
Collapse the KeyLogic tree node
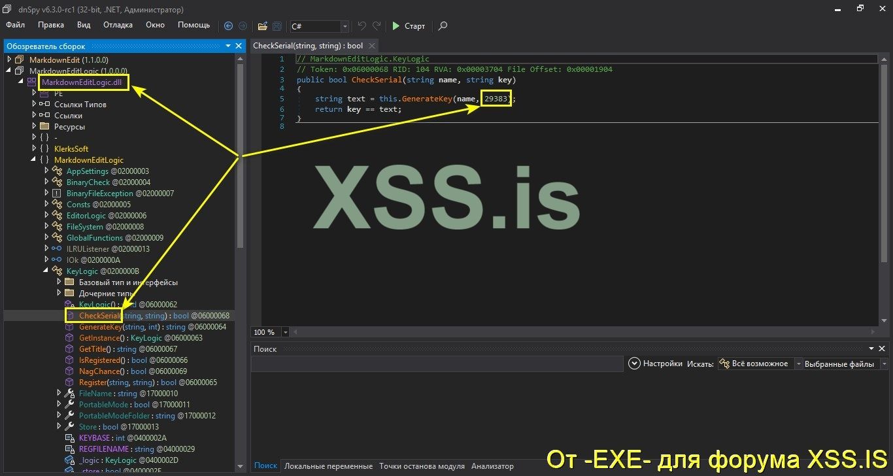pos(46,271)
